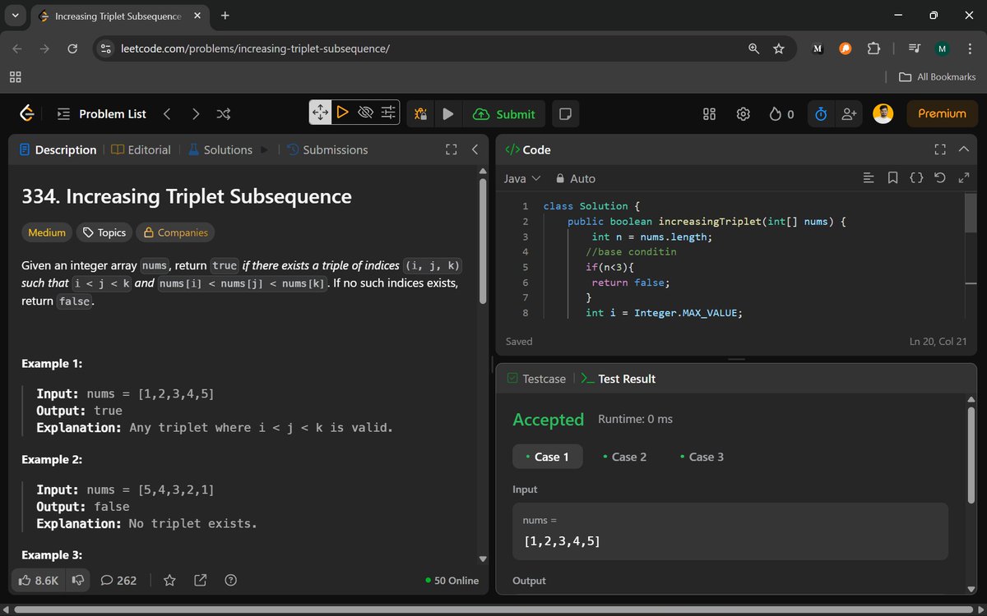Run code with the play button

(447, 114)
